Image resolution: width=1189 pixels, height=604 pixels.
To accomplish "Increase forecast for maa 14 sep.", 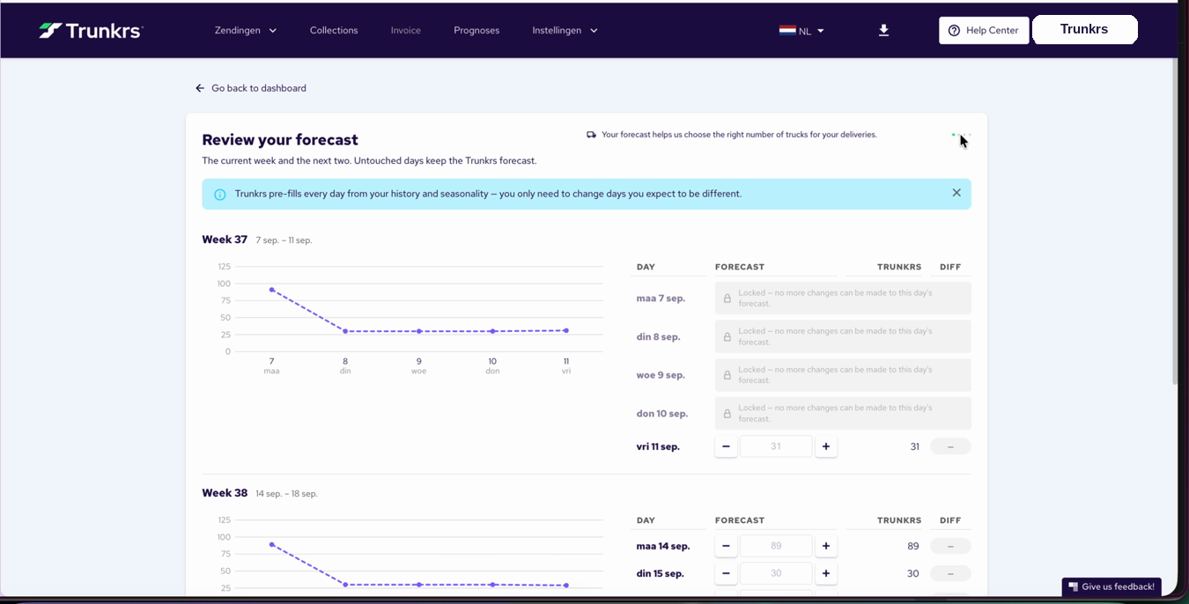I will (x=826, y=546).
